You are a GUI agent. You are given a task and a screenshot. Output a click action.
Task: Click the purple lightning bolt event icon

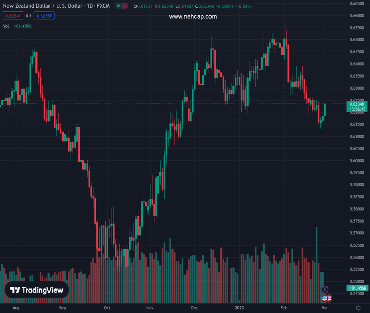(x=325, y=290)
